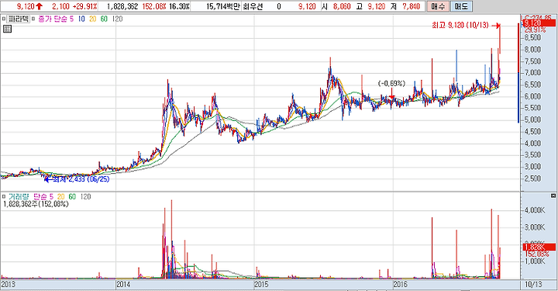Click the 종가 단순 indicator label
558x291 pixels.
53,19
